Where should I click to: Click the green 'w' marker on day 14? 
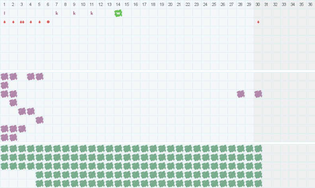pyautogui.click(x=118, y=13)
